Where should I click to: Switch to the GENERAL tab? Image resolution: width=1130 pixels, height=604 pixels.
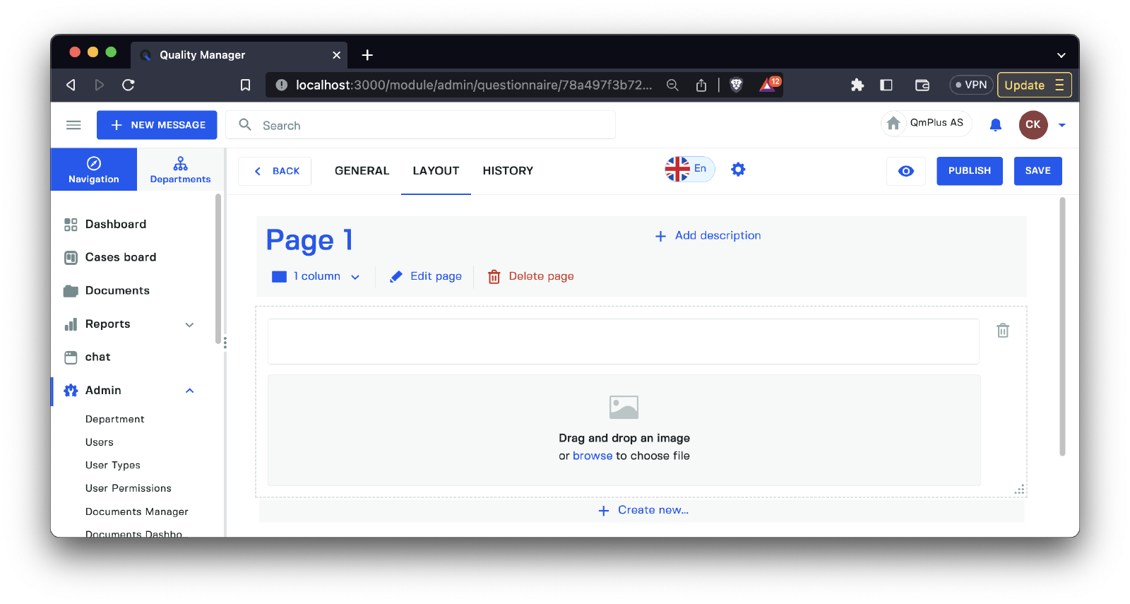coord(362,171)
